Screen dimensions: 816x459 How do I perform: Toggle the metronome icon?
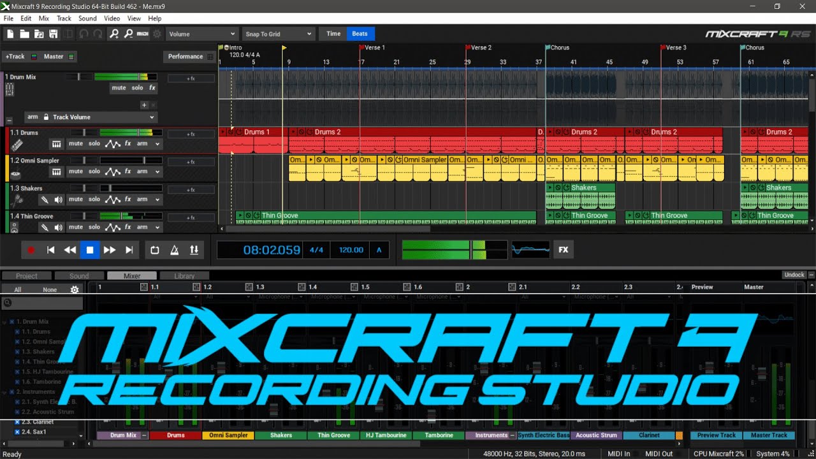pyautogui.click(x=174, y=250)
